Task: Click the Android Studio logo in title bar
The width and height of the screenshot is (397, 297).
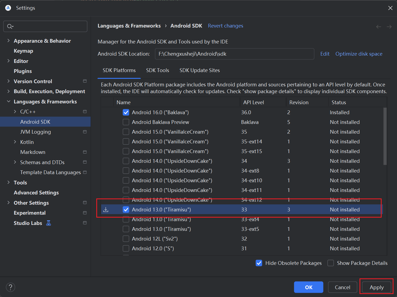Action: coord(8,8)
